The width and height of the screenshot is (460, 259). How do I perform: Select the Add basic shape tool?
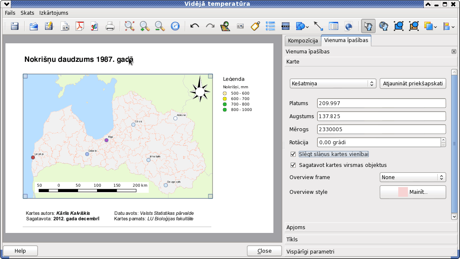302,26
